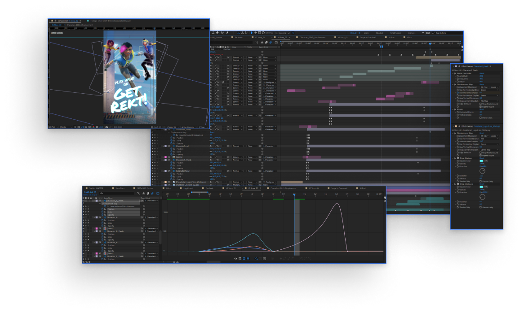Click stopwatch beside Amplitude in Effect Controls
524x313 pixels.
click(x=458, y=76)
